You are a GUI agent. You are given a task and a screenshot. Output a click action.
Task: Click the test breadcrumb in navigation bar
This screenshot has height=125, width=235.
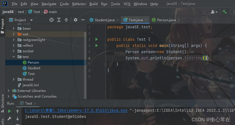(21, 12)
